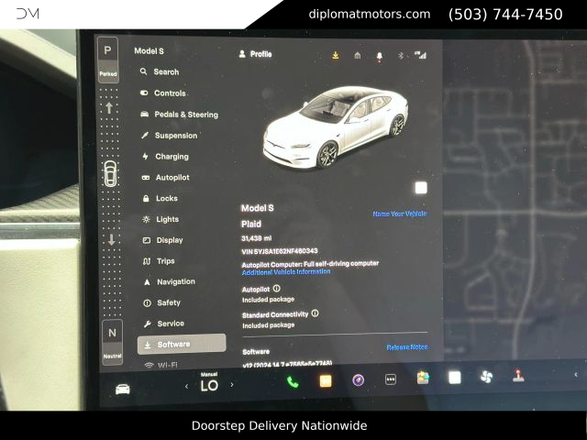Tap the white Model S car image
The height and width of the screenshot is (440, 587).
[336, 126]
